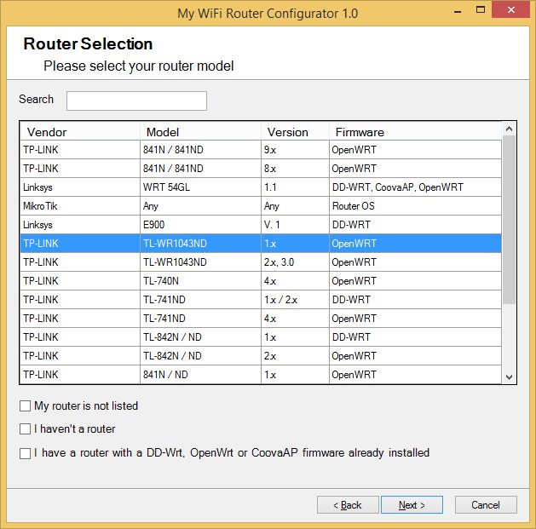
Task: Sort list by Firmware column header
Action: pyautogui.click(x=415, y=132)
